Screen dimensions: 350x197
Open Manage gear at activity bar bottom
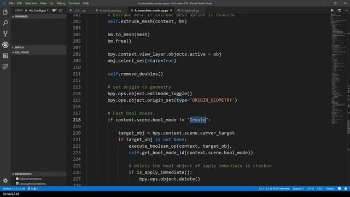[5, 181]
